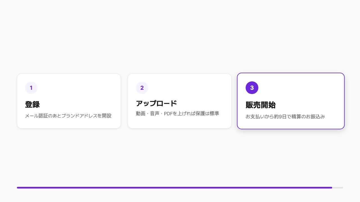Select the registration step card background

pyautogui.click(x=69, y=101)
